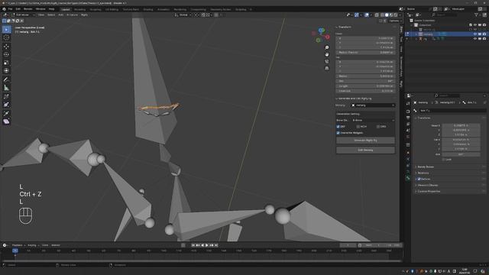Open the File menu
Image resolution: width=489 pixels, height=275 pixels.
[10, 9]
